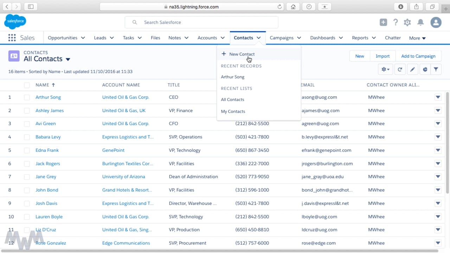Open the Help question mark icon
450x253 pixels.
(x=396, y=22)
